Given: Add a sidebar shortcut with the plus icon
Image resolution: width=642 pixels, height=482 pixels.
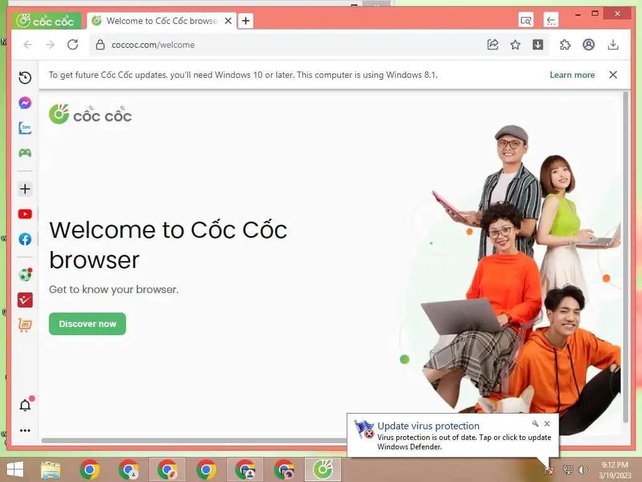Looking at the screenshot, I should click(25, 189).
